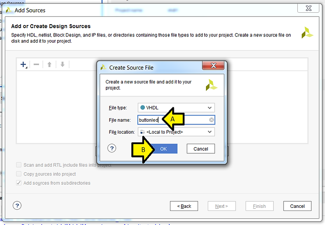Close the Create Source File dialog
Screen dimensions: 325x225
click(x=213, y=65)
